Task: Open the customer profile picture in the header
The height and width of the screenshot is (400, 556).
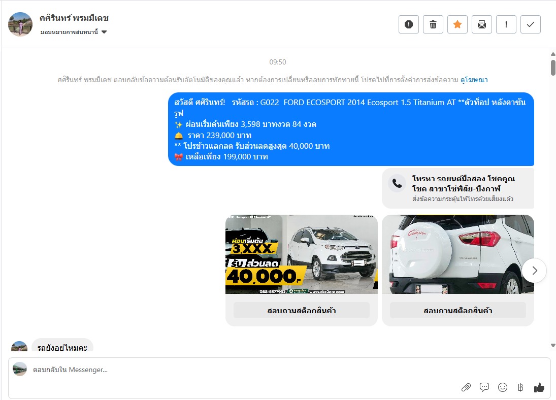Action: coord(20,24)
